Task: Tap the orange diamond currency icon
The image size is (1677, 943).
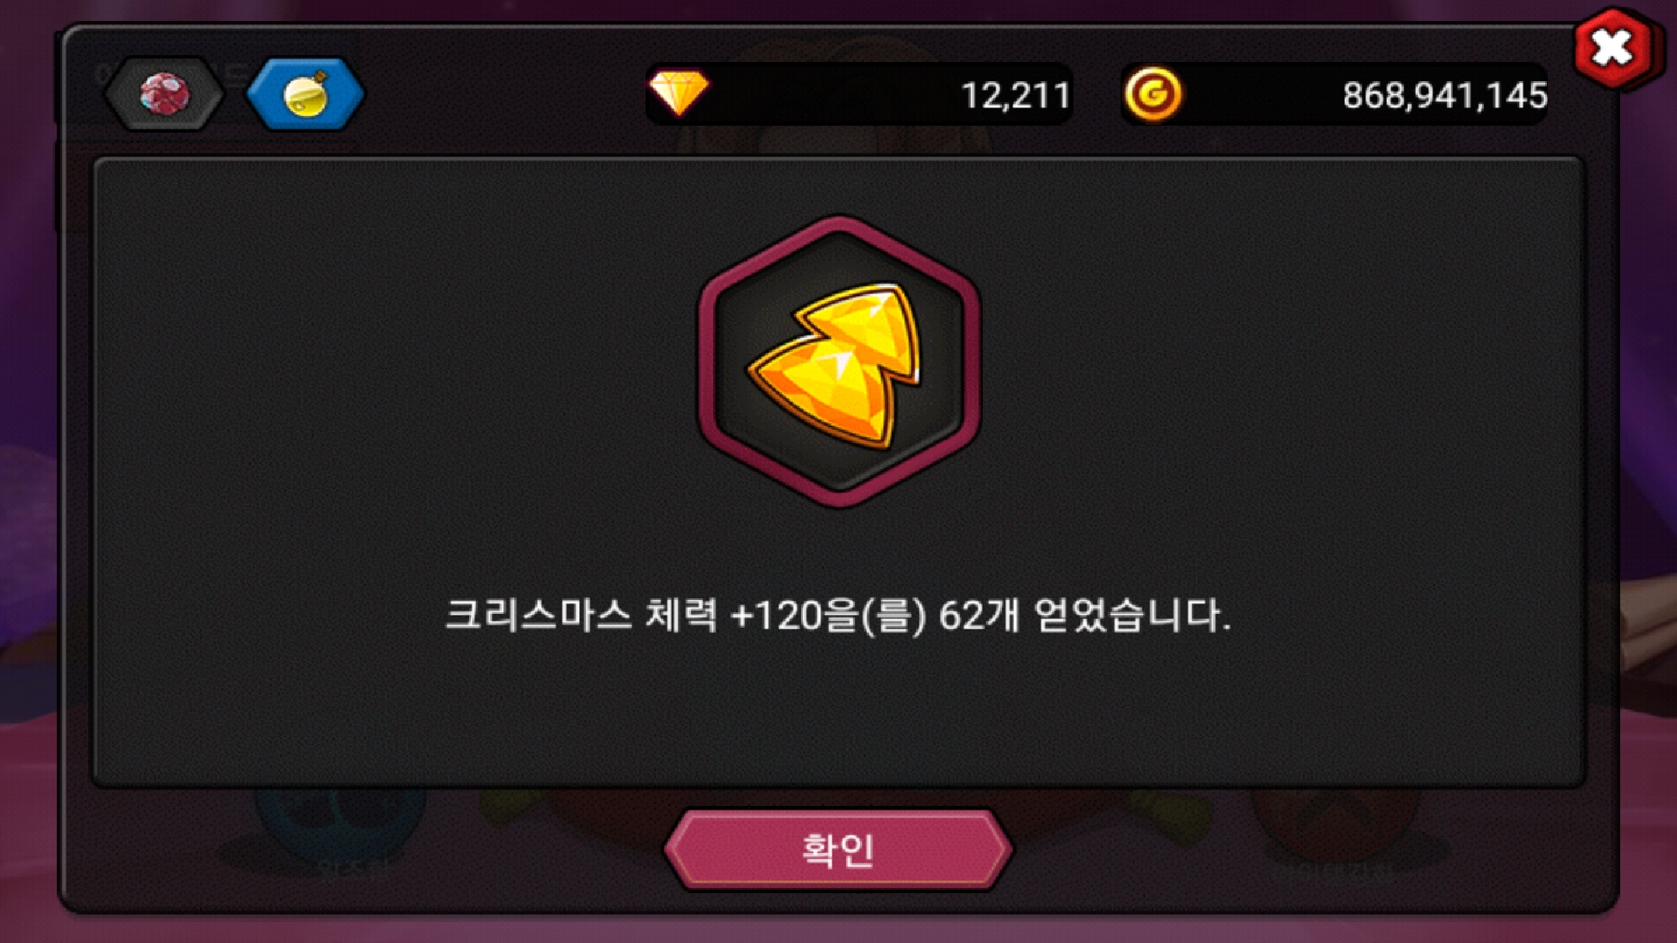Action: pos(680,93)
